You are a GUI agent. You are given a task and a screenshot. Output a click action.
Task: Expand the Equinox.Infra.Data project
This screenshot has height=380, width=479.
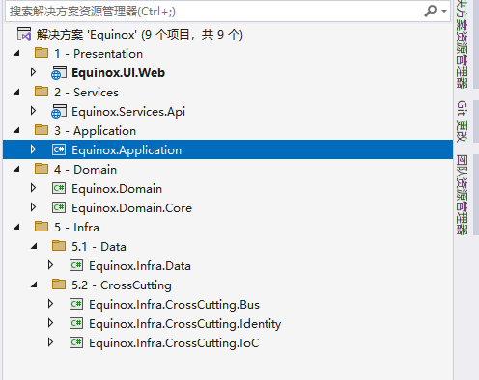pyautogui.click(x=50, y=265)
